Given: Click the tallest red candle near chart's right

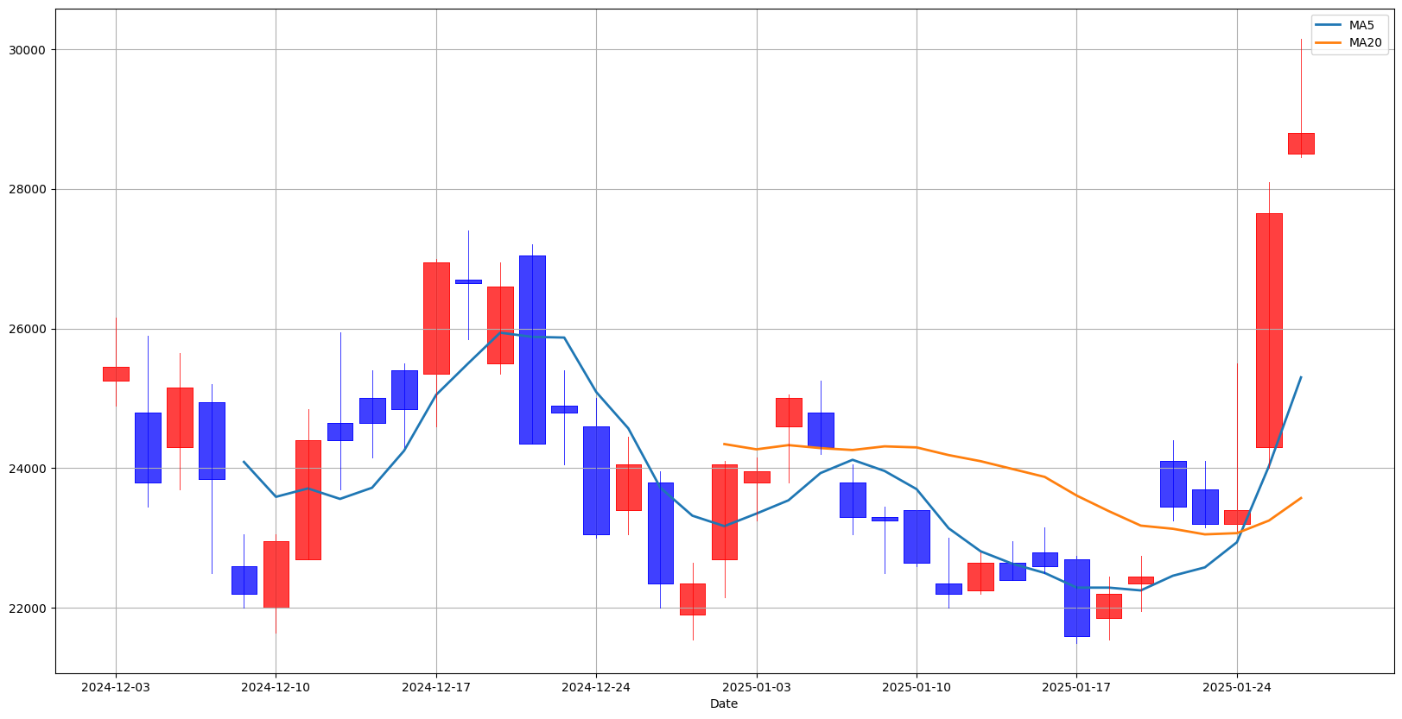Looking at the screenshot, I should coord(1269,330).
